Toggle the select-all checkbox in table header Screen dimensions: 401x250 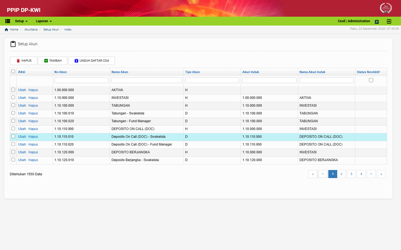(13, 71)
